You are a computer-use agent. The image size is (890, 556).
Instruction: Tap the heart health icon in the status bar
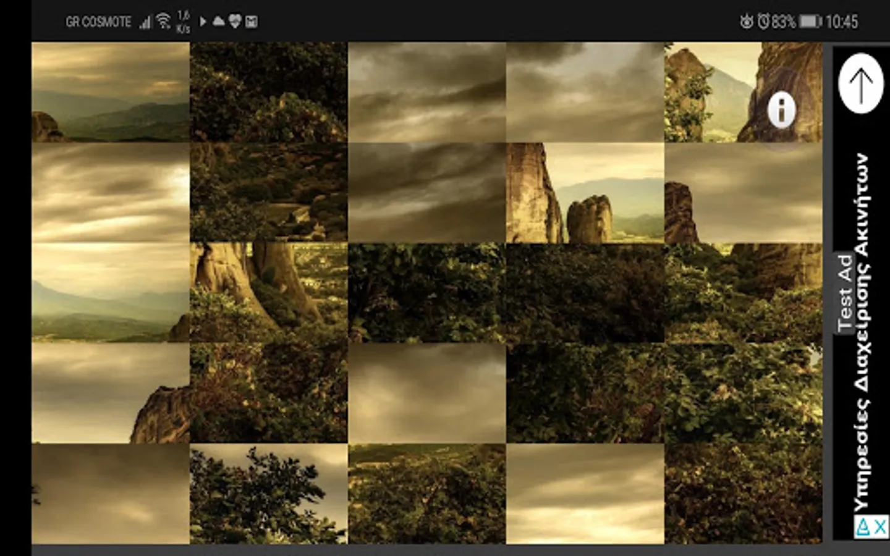pyautogui.click(x=235, y=22)
